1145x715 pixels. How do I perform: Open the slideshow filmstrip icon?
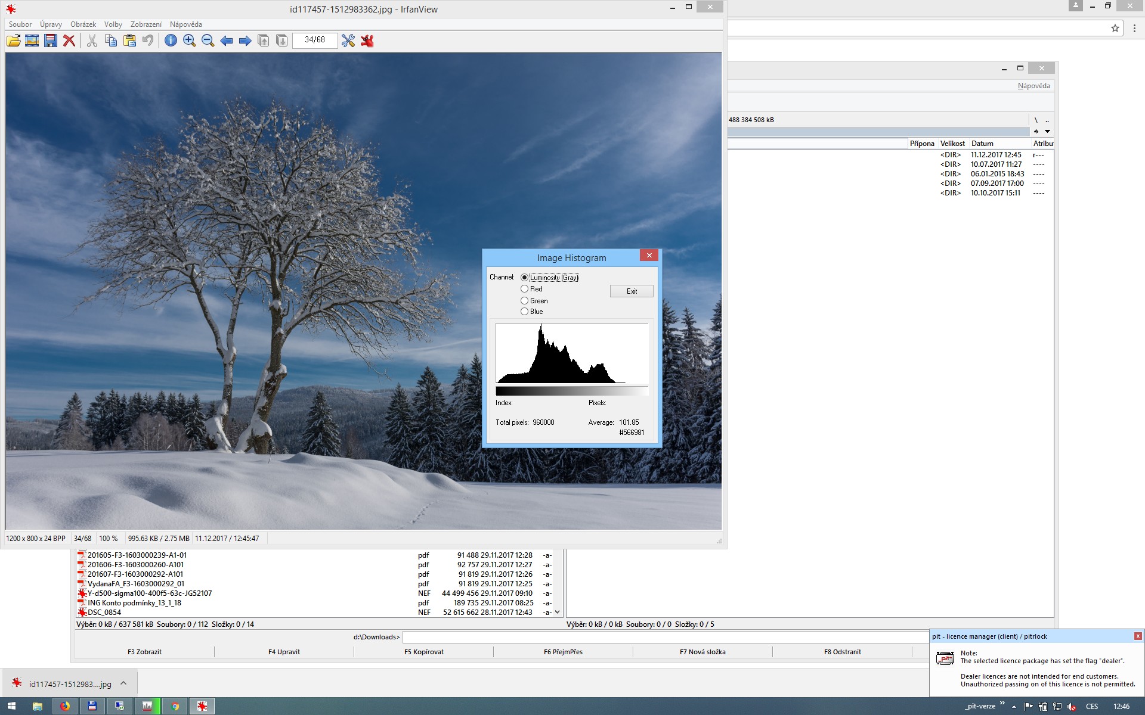pyautogui.click(x=32, y=41)
